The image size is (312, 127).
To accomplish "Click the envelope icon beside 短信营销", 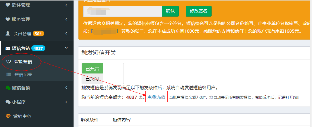I will [8, 48].
